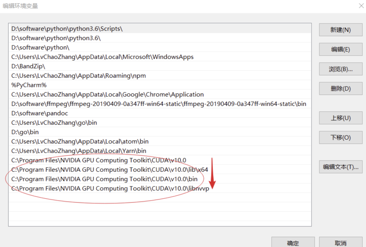
Task: Click the 删除(D) delete button
Action: coord(340,89)
